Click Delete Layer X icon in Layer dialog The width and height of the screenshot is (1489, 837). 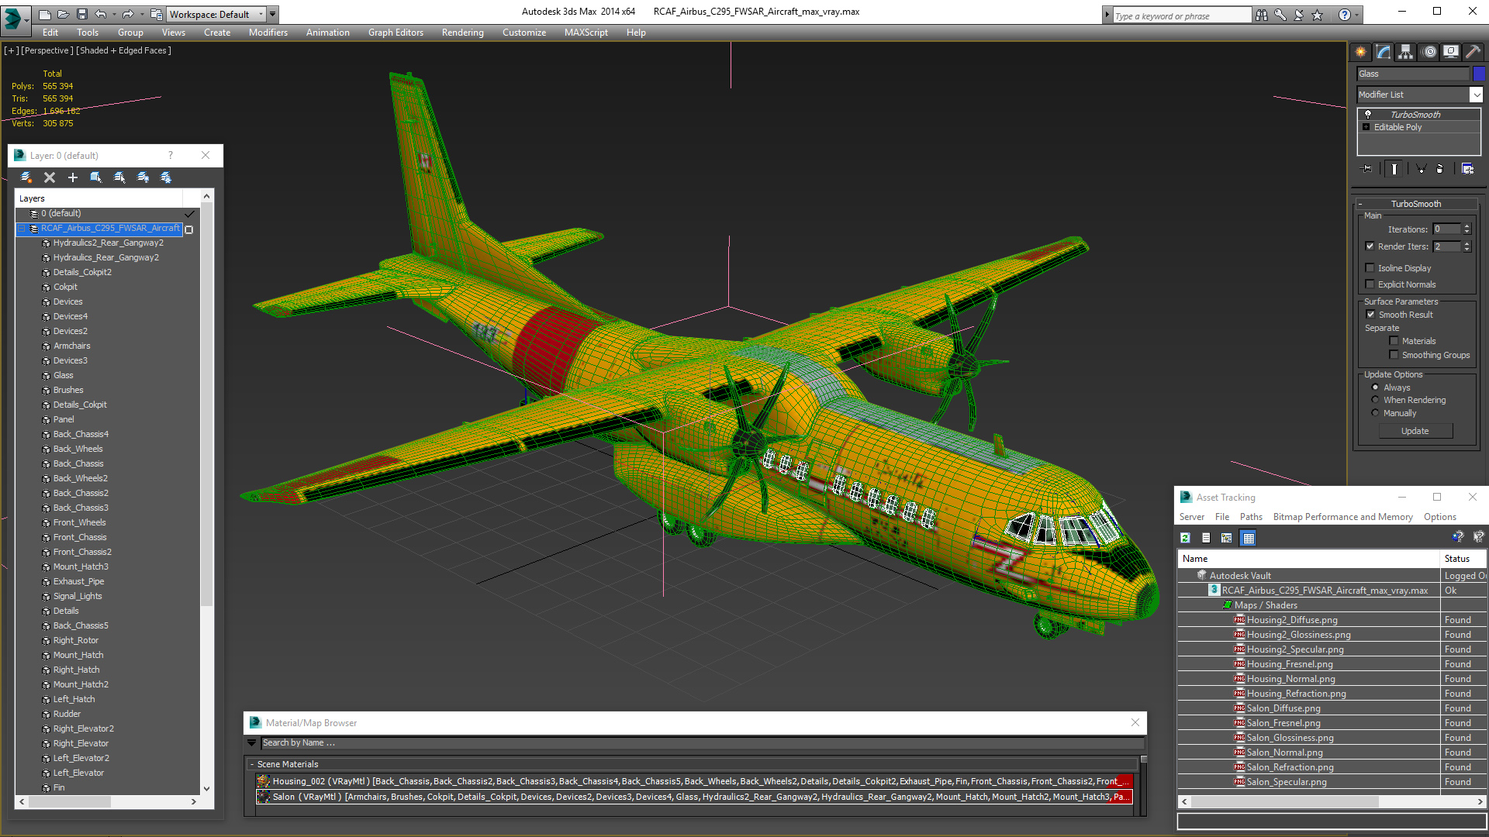[x=50, y=177]
